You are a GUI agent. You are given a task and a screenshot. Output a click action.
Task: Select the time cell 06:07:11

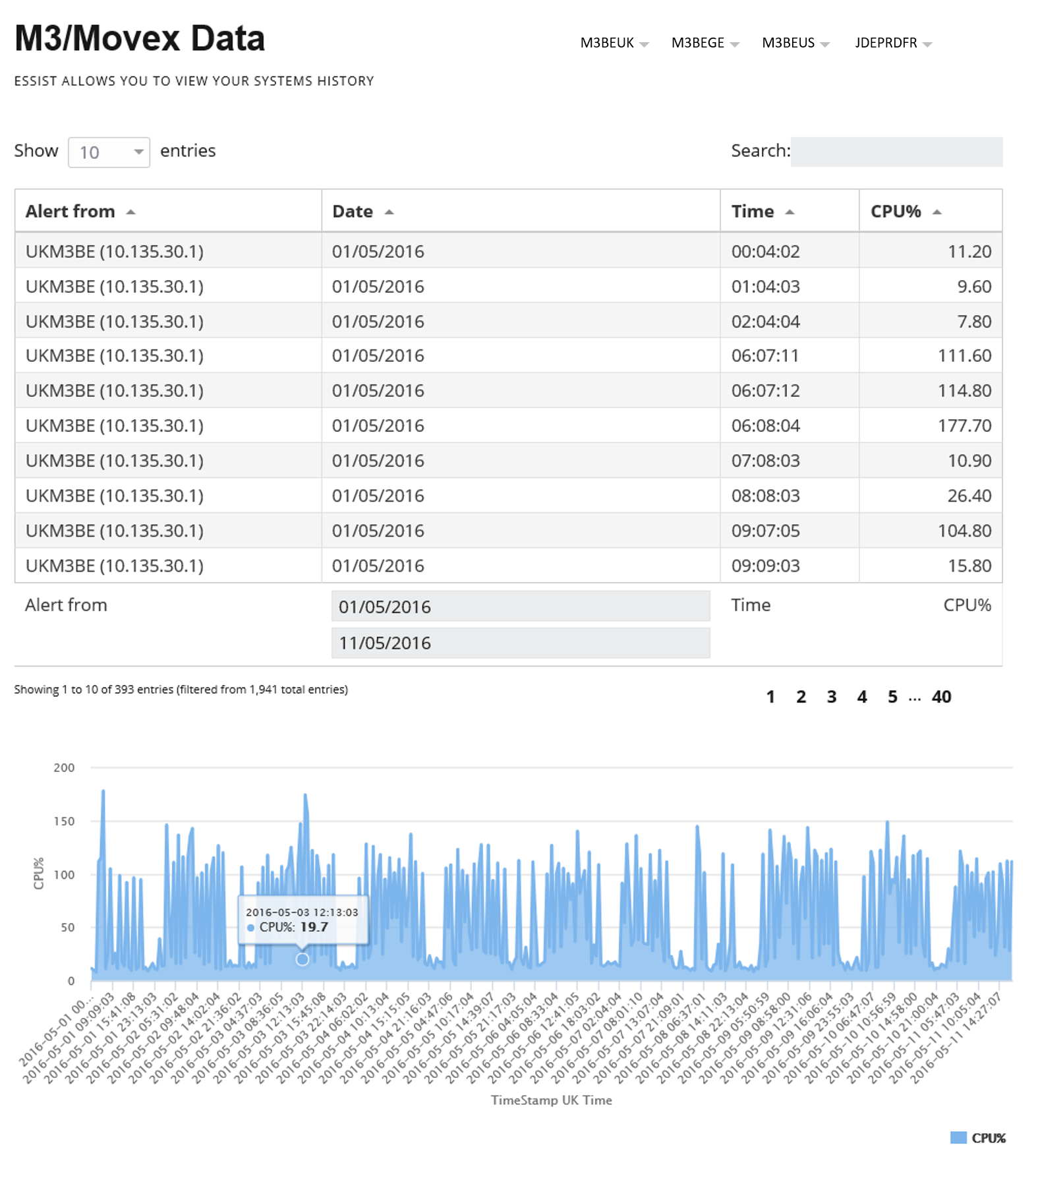[x=790, y=356]
